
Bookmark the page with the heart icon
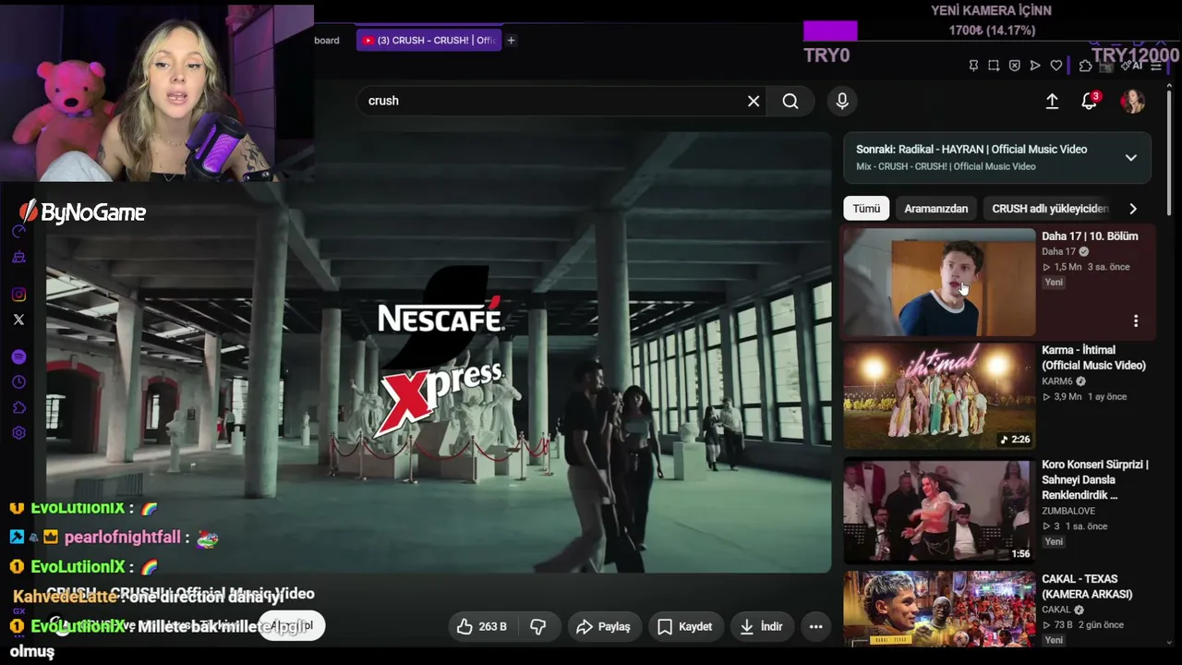click(1056, 66)
